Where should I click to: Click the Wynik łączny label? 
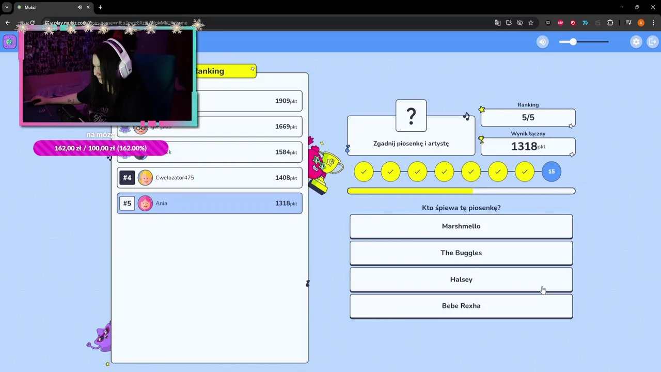tap(528, 133)
